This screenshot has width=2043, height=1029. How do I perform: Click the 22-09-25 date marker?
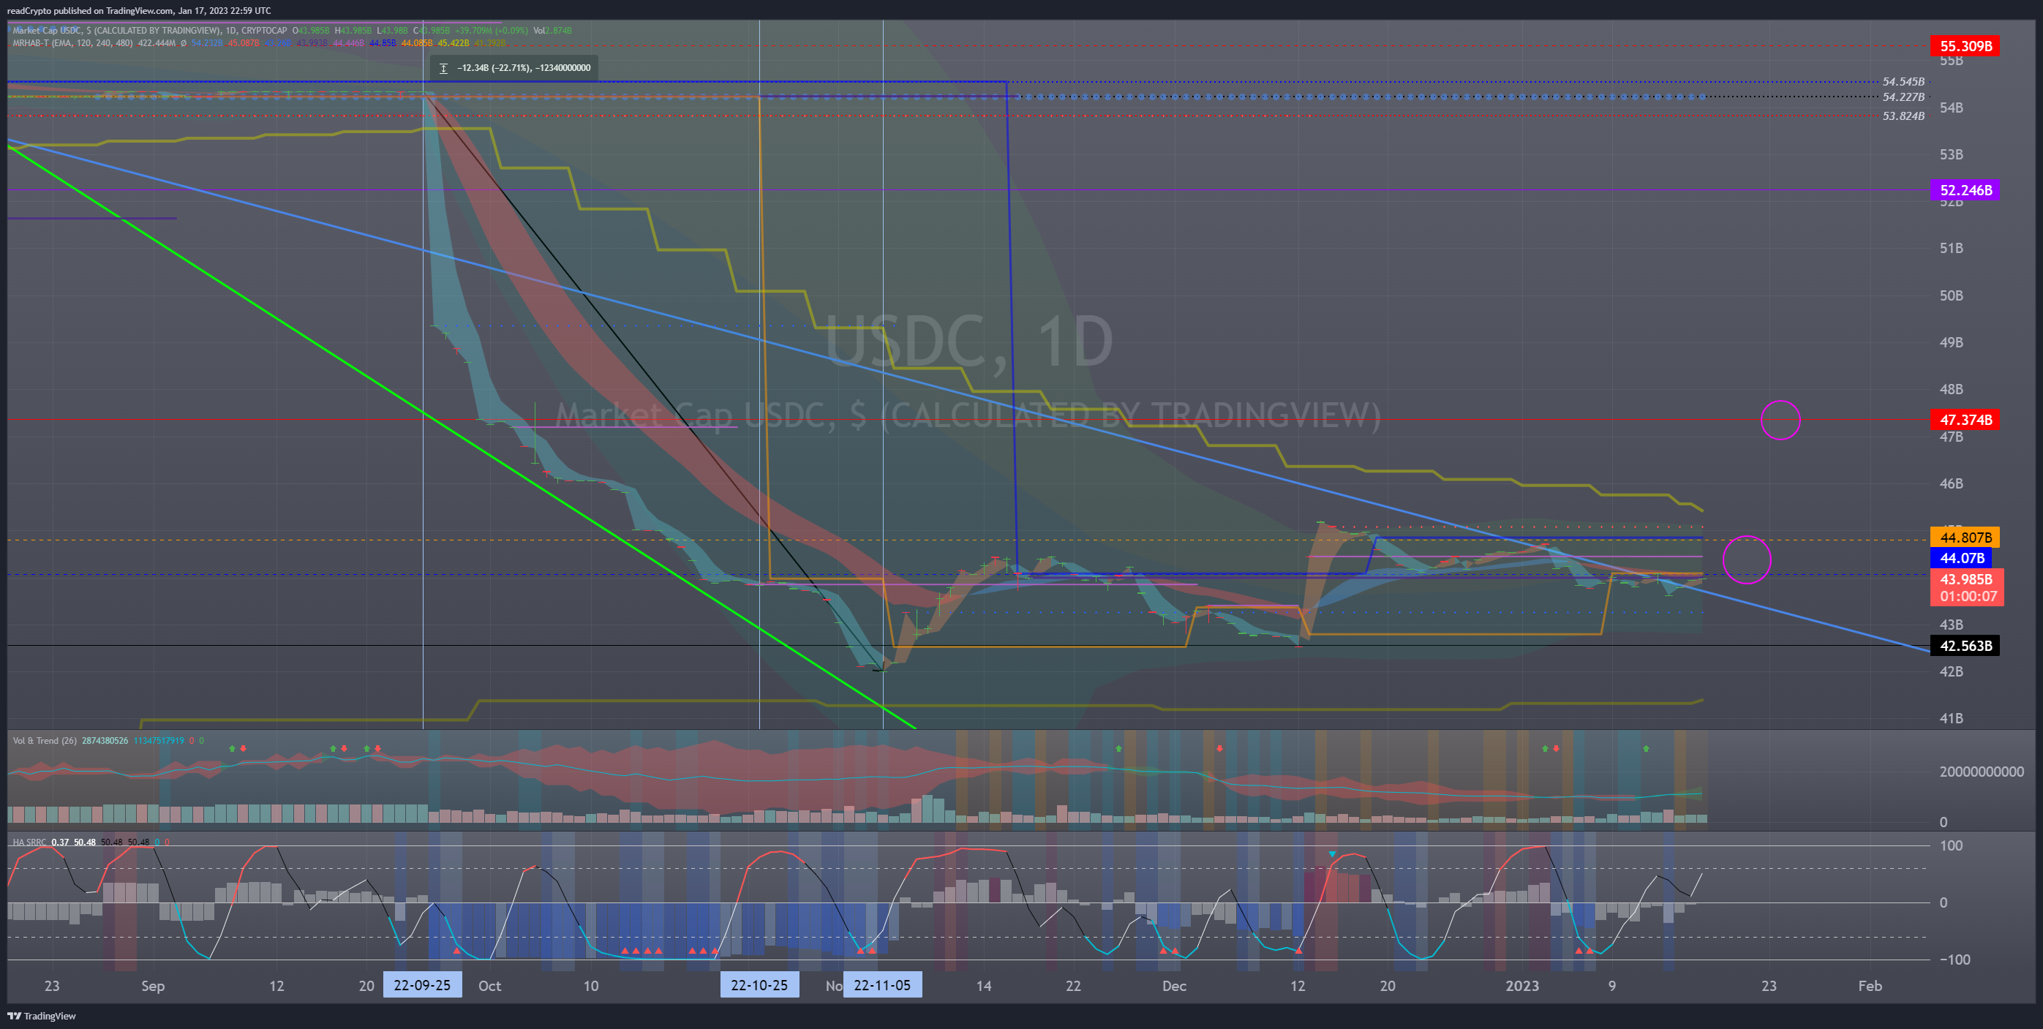(x=422, y=985)
